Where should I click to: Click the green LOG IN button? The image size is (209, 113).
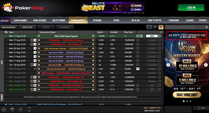(x=191, y=7)
